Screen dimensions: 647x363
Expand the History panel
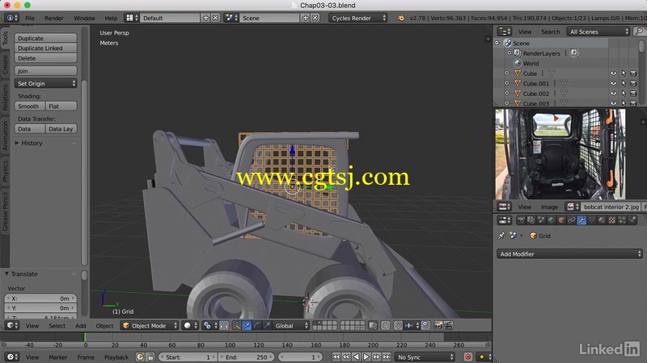point(17,144)
